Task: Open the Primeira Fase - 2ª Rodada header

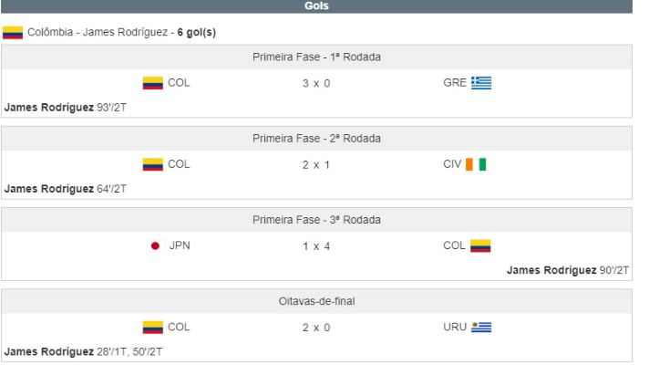Action: point(316,139)
